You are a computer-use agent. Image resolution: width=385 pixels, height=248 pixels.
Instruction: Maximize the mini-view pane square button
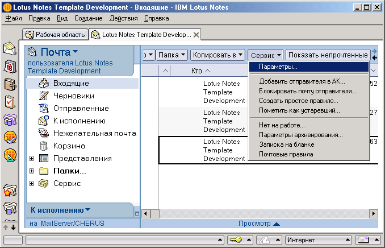(137, 213)
